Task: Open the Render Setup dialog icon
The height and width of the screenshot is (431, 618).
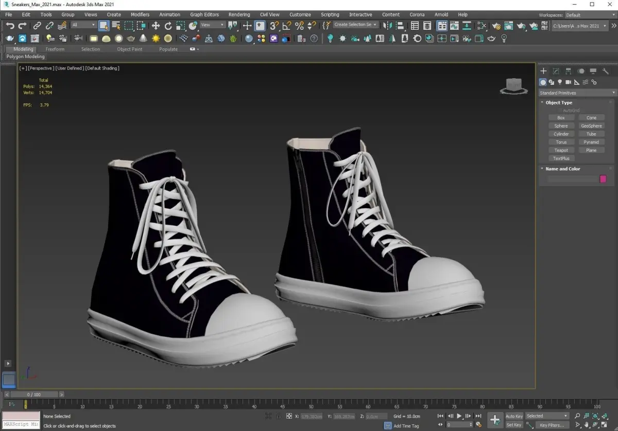Action: (x=496, y=25)
